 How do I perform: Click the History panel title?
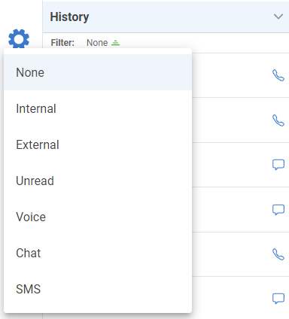(x=69, y=17)
